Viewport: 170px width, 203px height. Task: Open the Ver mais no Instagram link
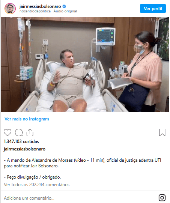27,119
